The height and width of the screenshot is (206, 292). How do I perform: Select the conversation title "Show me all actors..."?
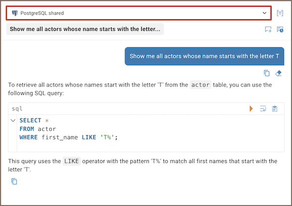85,29
